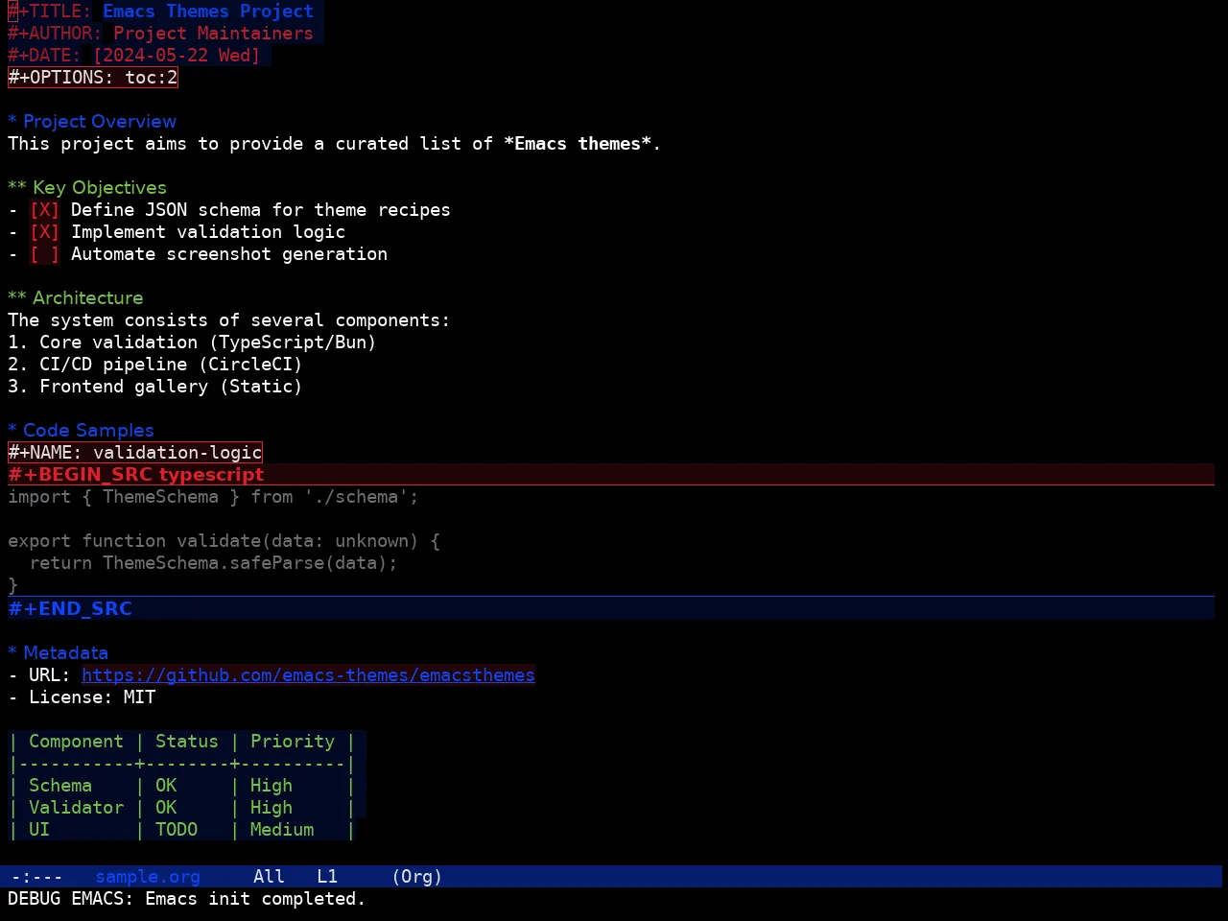Screen dimensions: 1228x921
Task: Click the 'Medium' priority cell
Action: 282,830
